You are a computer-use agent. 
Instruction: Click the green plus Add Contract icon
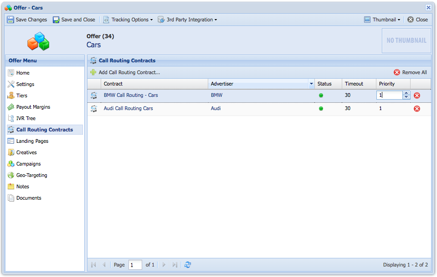tap(93, 72)
